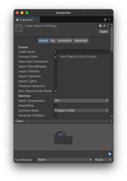Viewport: 127px width, 181px height.
Task: Click the Open button
Action: [x=104, y=31]
